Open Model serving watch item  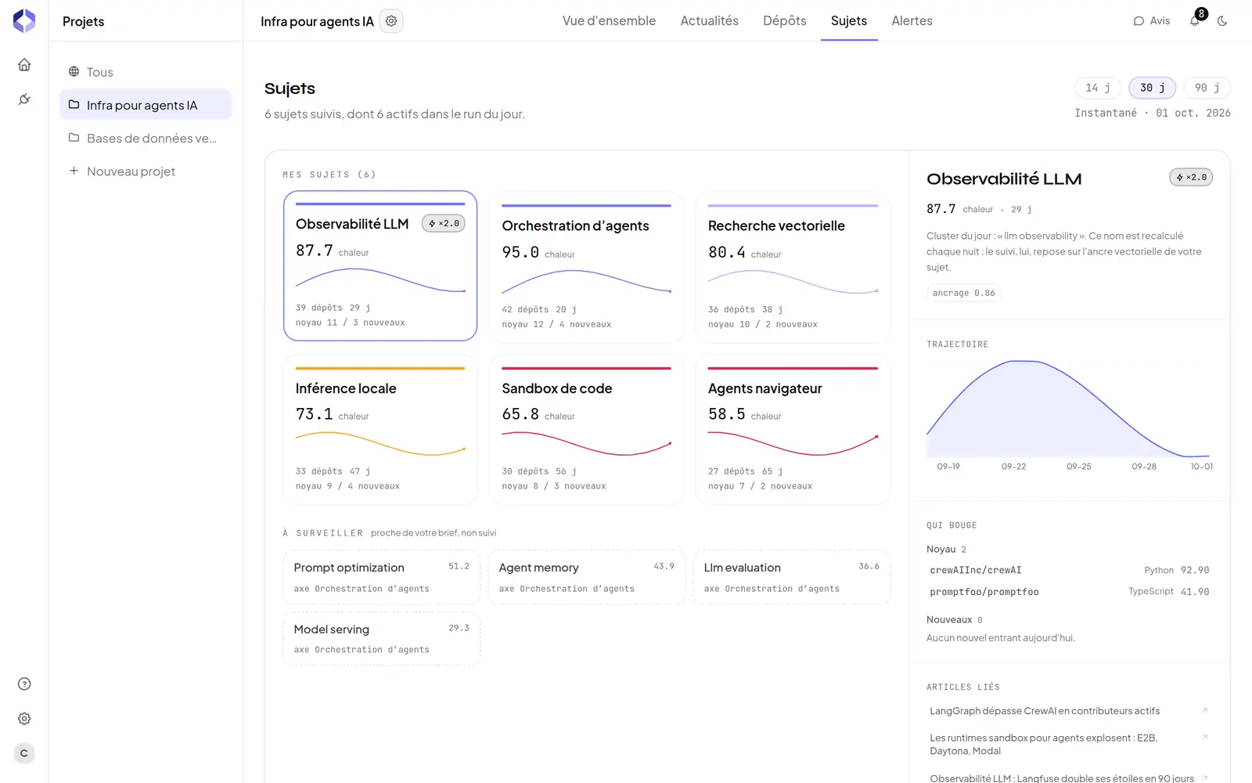click(381, 639)
